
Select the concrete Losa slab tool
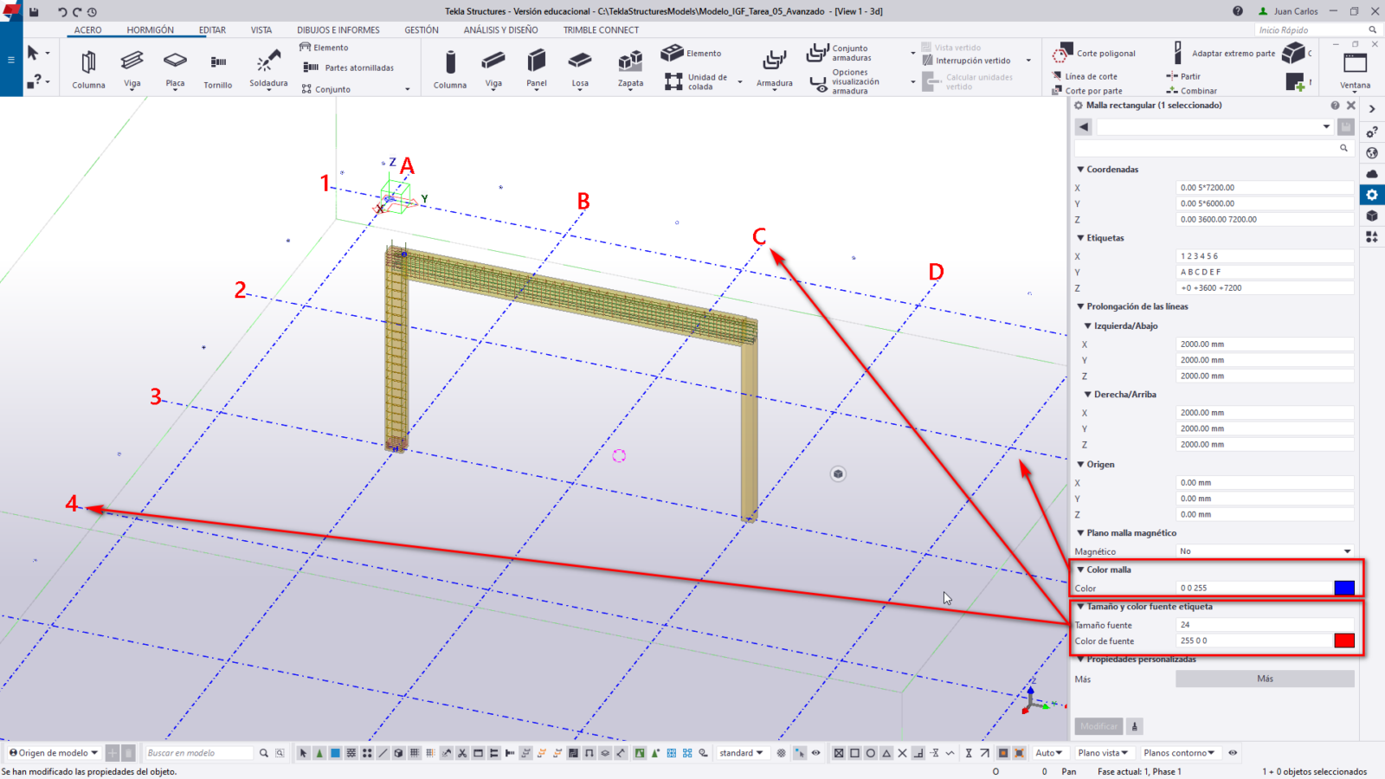point(580,68)
